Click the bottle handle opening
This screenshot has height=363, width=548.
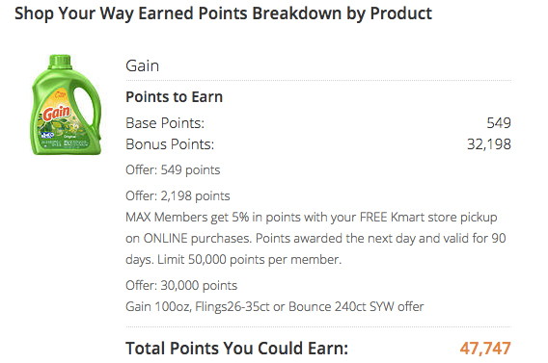(84, 109)
